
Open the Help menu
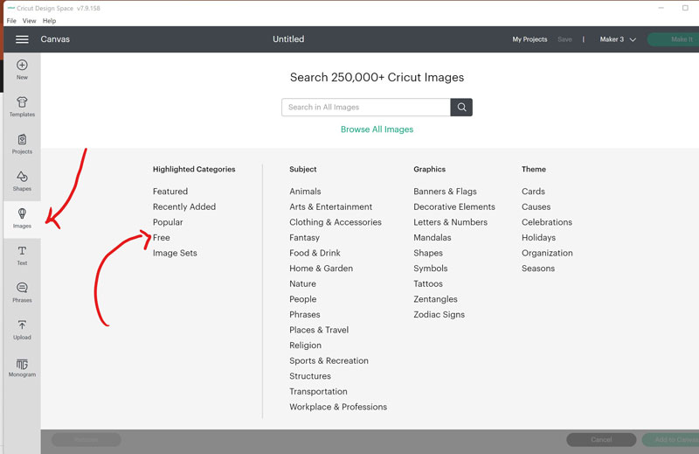[49, 20]
